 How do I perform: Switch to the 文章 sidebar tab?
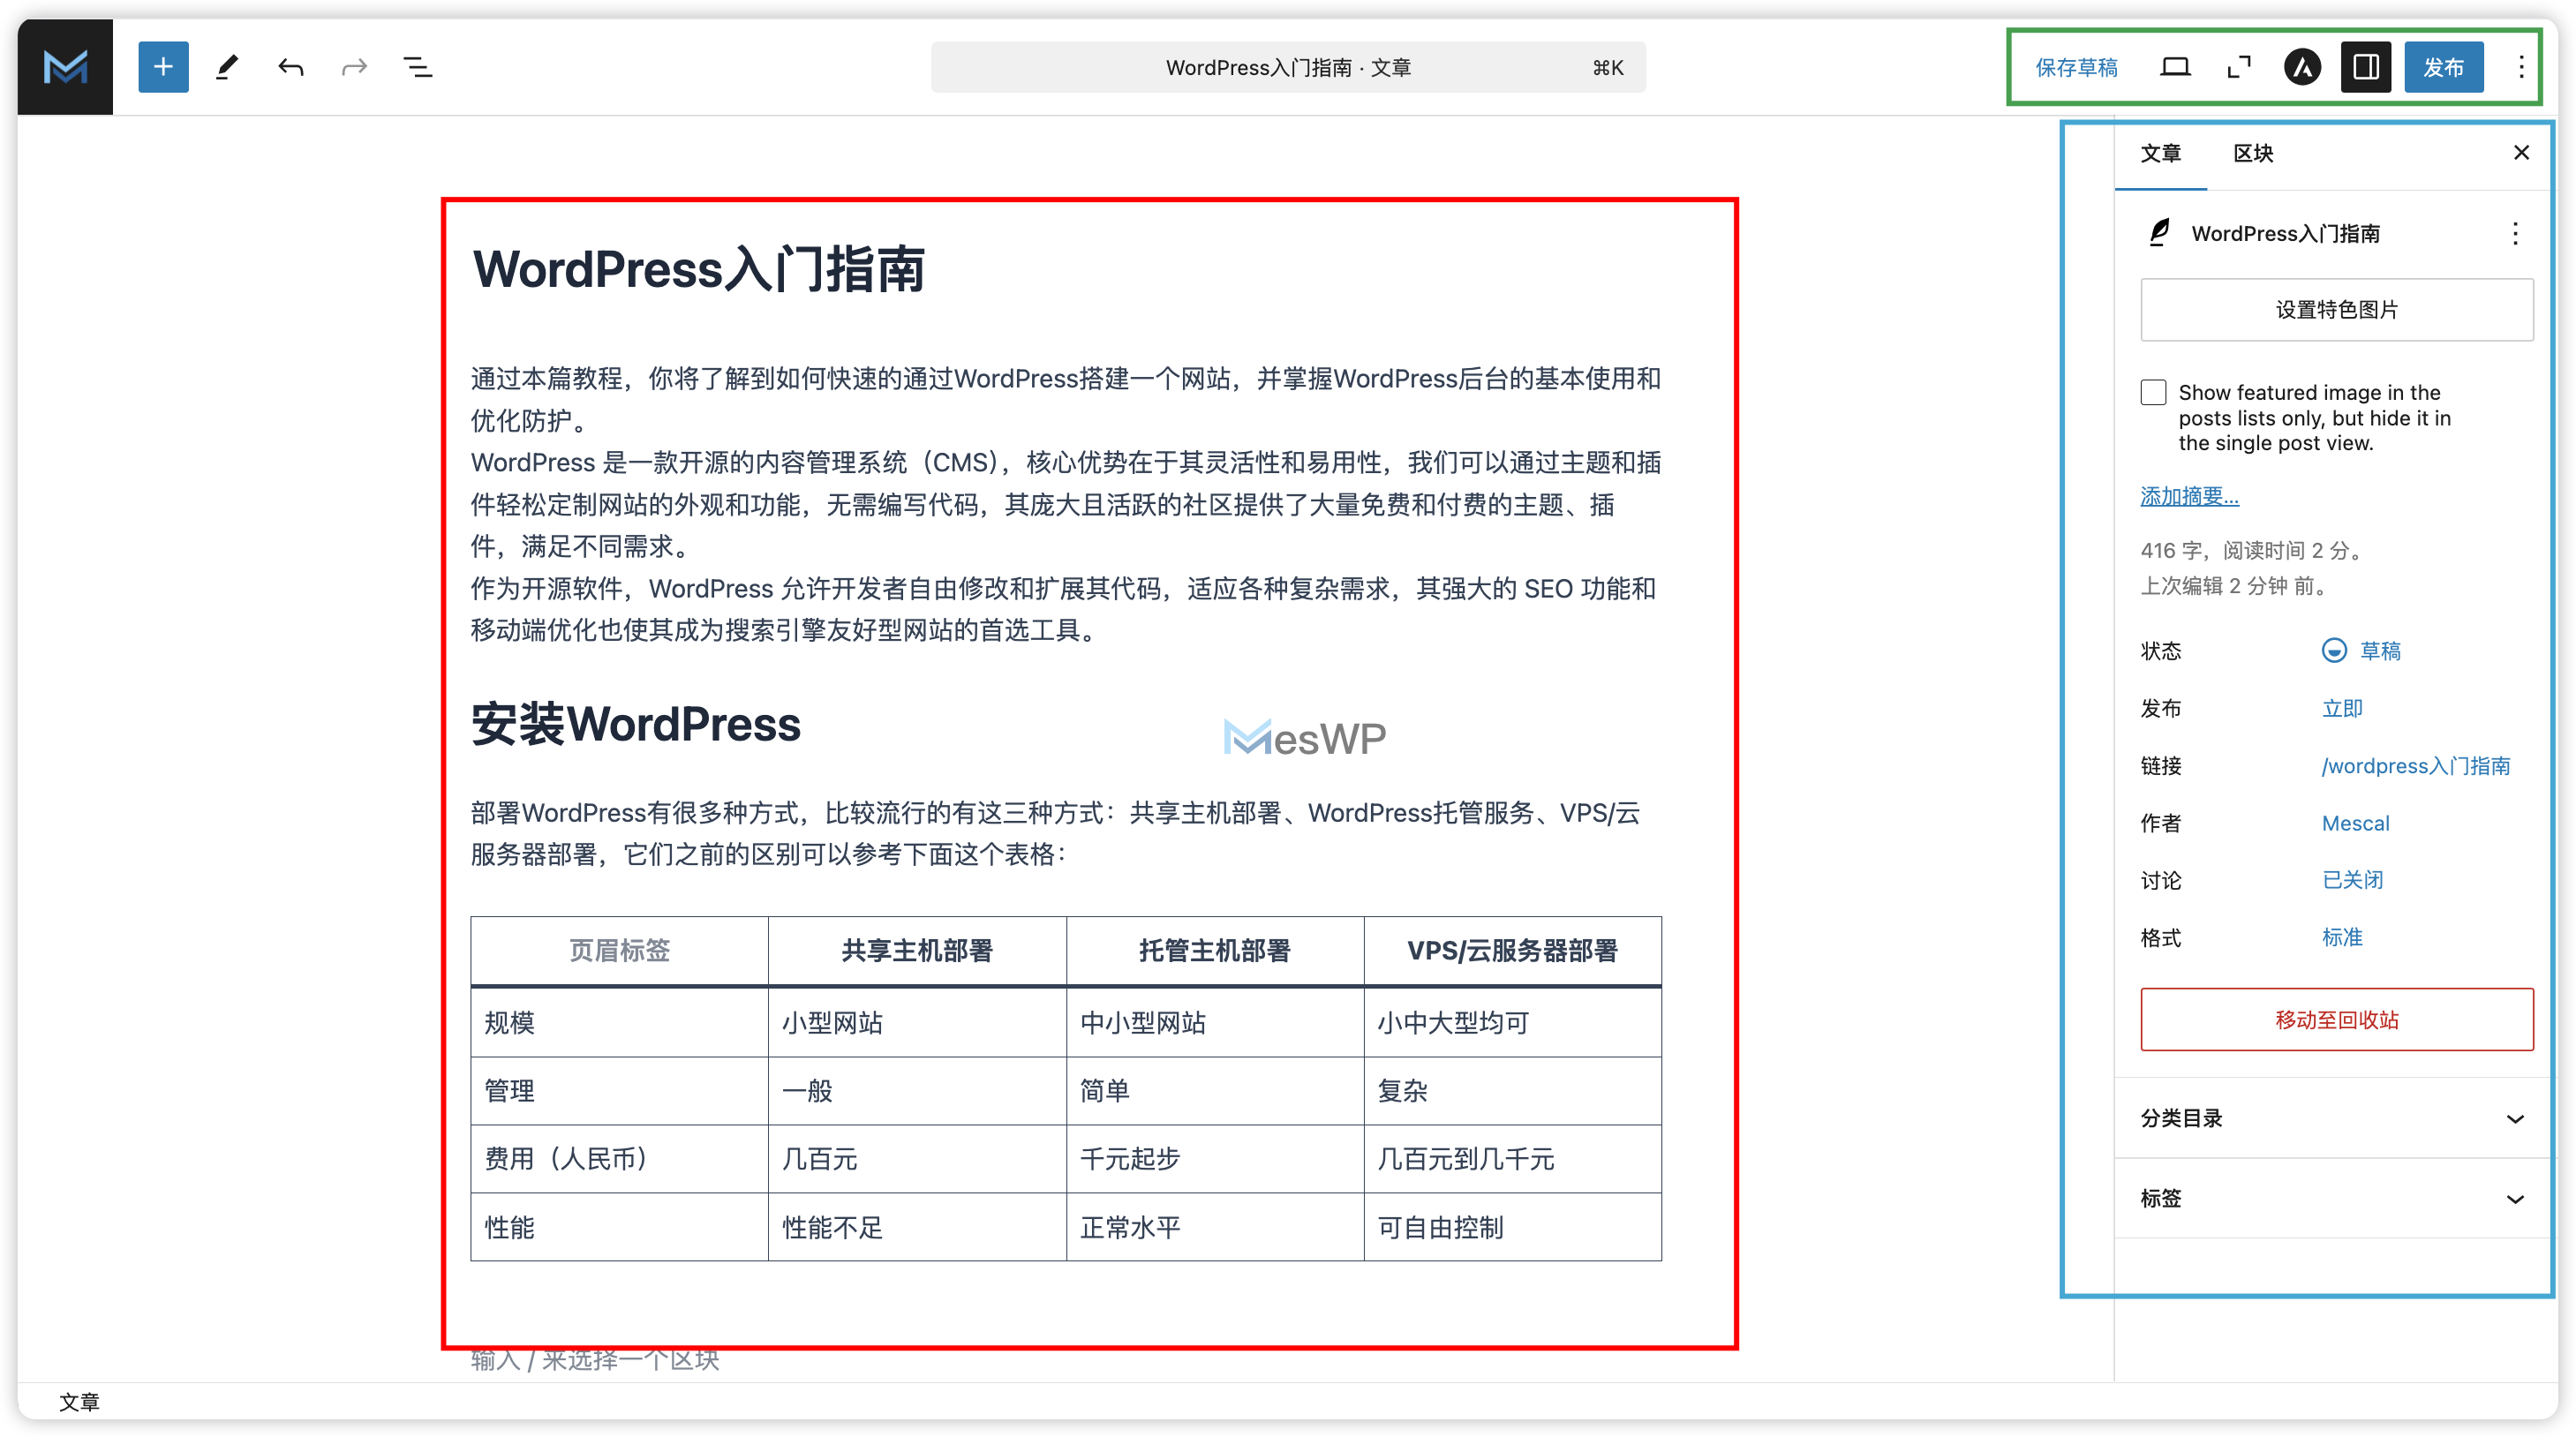coord(2160,153)
